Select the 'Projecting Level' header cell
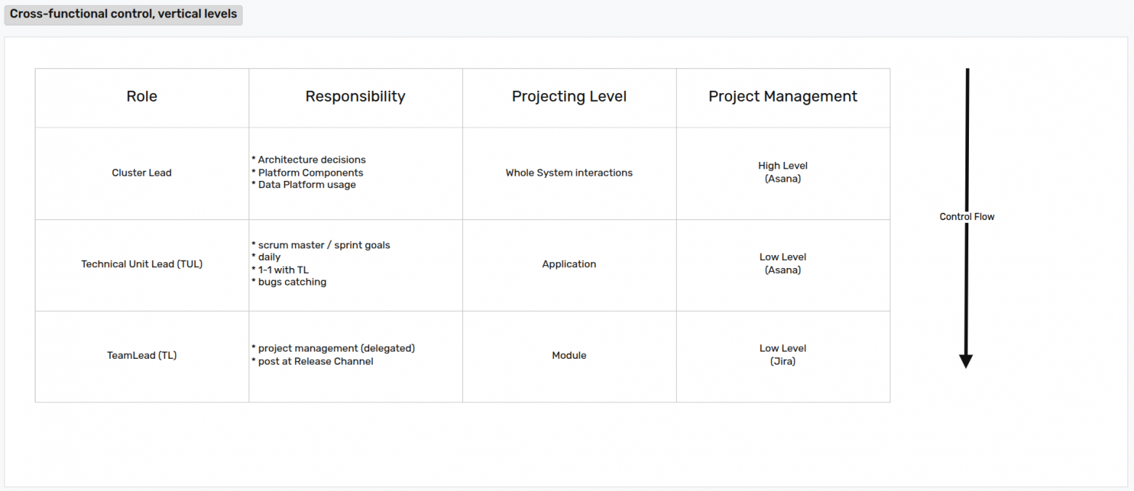 [569, 97]
